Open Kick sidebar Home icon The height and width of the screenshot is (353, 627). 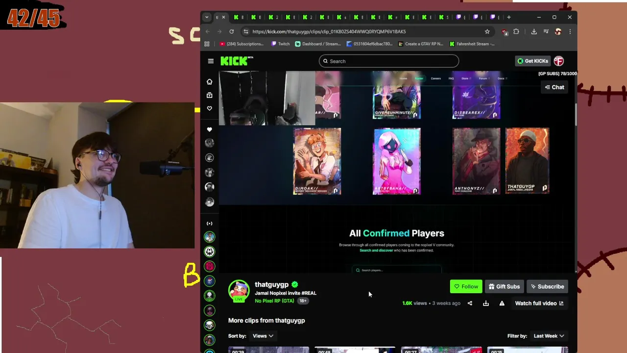pyautogui.click(x=210, y=82)
